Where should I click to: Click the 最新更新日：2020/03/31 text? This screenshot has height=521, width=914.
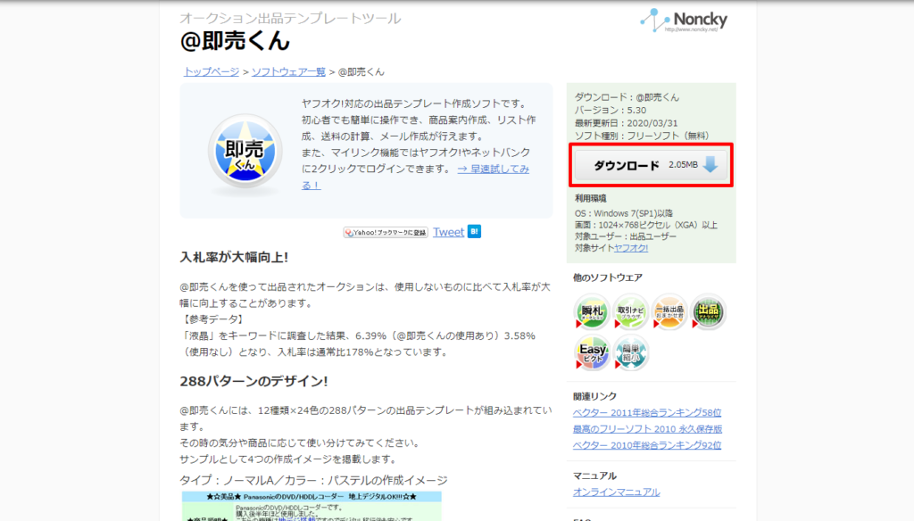[626, 123]
